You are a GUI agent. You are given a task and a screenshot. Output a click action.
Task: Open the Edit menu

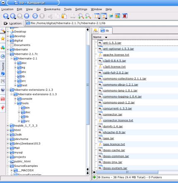coord(19,10)
